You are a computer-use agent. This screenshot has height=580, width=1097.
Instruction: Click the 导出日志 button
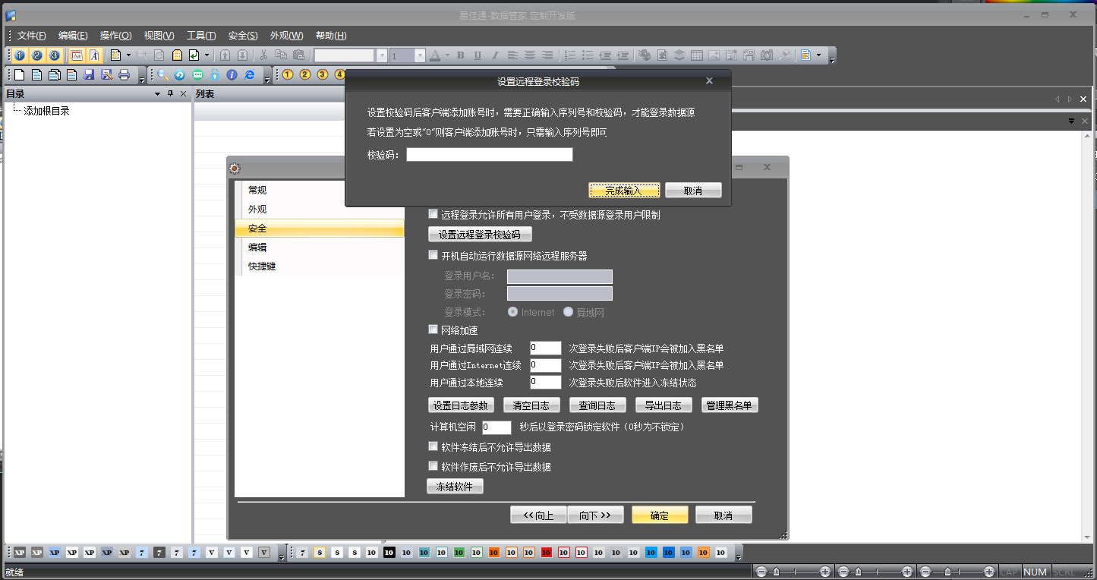[x=664, y=405]
